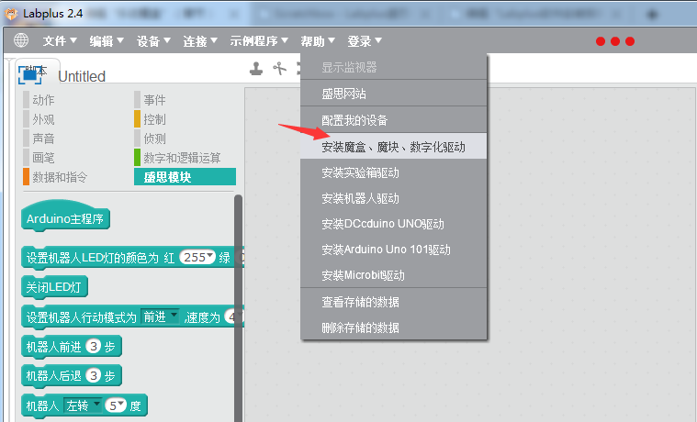Image resolution: width=697 pixels, height=422 pixels.
Task: Choose 安装DCcduino UNO驱动 entry
Action: tap(394, 224)
